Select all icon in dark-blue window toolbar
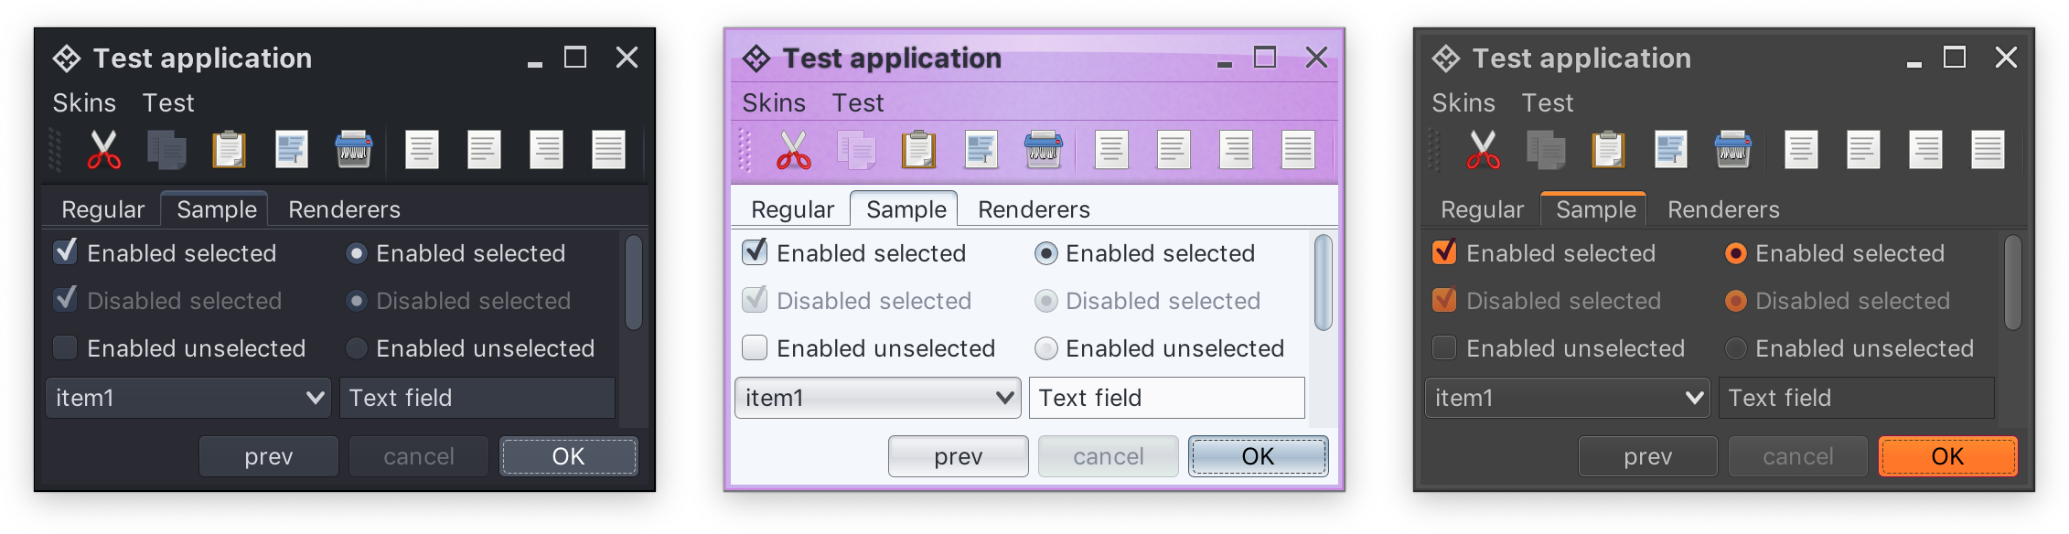 (292, 150)
